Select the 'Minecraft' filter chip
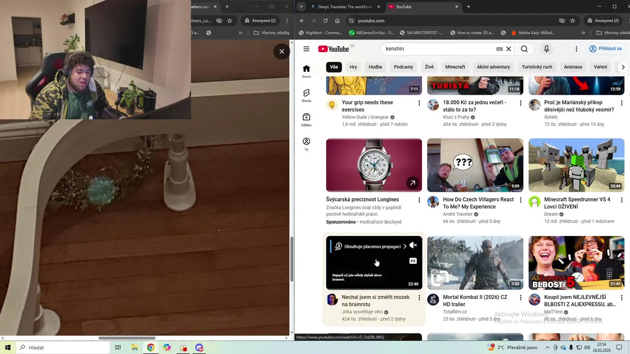Viewport: 630px width, 354px height. coord(455,67)
